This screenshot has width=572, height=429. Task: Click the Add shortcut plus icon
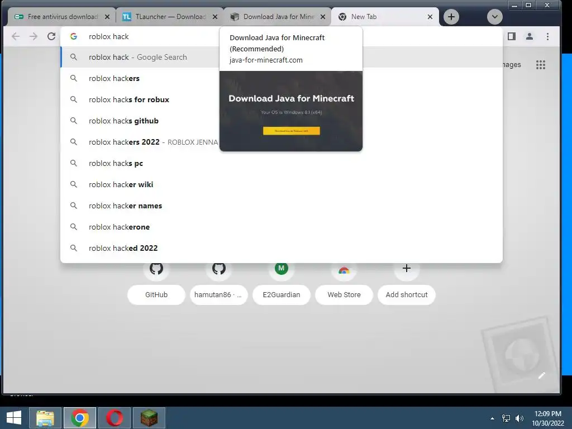[x=407, y=269]
